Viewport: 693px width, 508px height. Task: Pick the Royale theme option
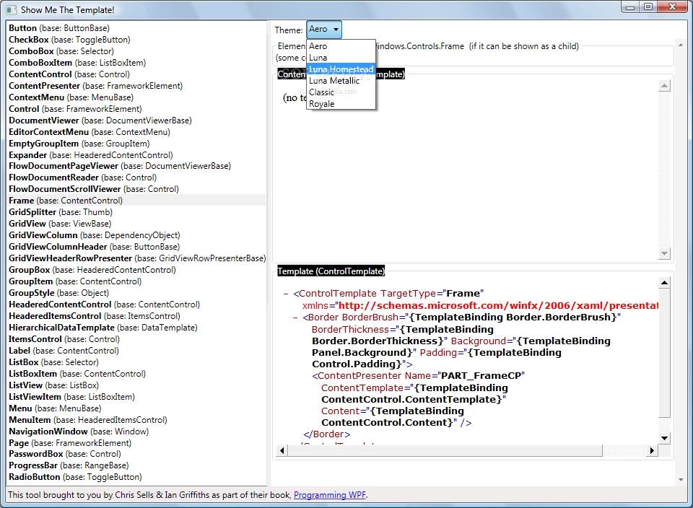(x=341, y=103)
